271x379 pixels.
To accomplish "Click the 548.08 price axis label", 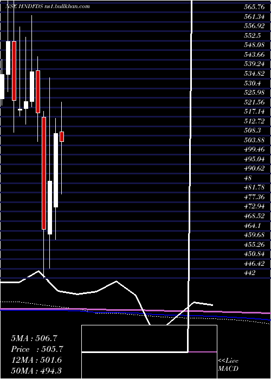I will (254, 45).
